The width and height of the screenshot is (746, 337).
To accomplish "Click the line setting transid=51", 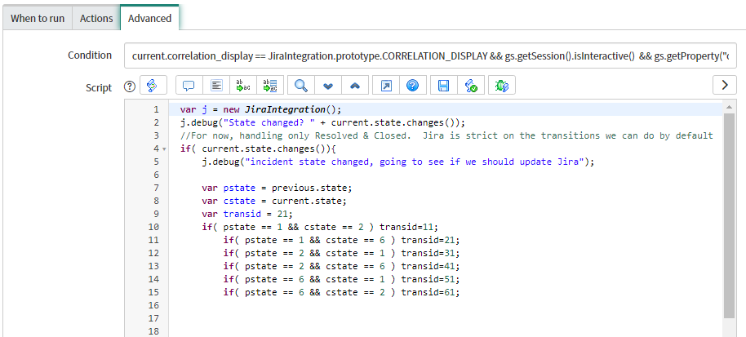I will click(x=342, y=278).
